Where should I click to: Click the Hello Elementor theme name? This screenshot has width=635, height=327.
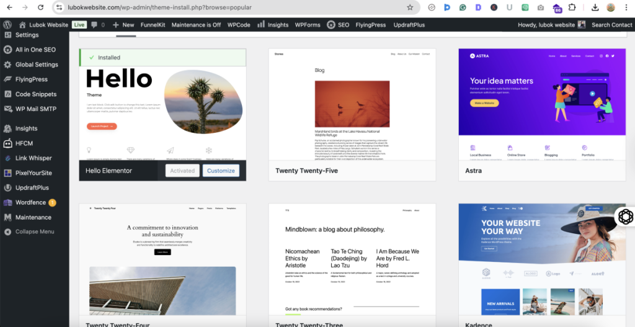point(109,171)
